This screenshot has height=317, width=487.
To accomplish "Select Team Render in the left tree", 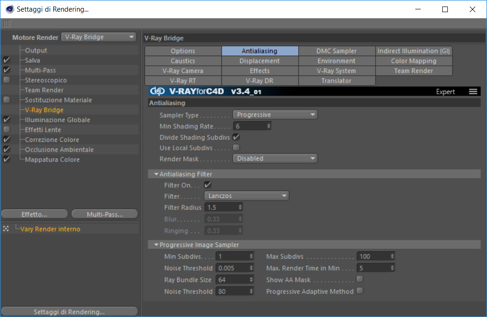I will pos(44,90).
